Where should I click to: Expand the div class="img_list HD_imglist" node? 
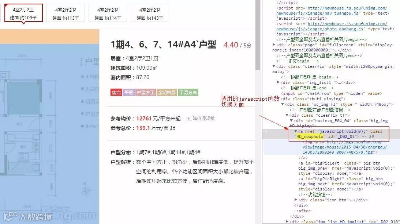coord(287,222)
